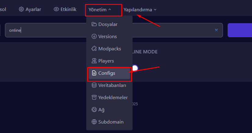252x133 pixels.
Task: Click the Etkinlik eye icon
Action: [x=56, y=9]
